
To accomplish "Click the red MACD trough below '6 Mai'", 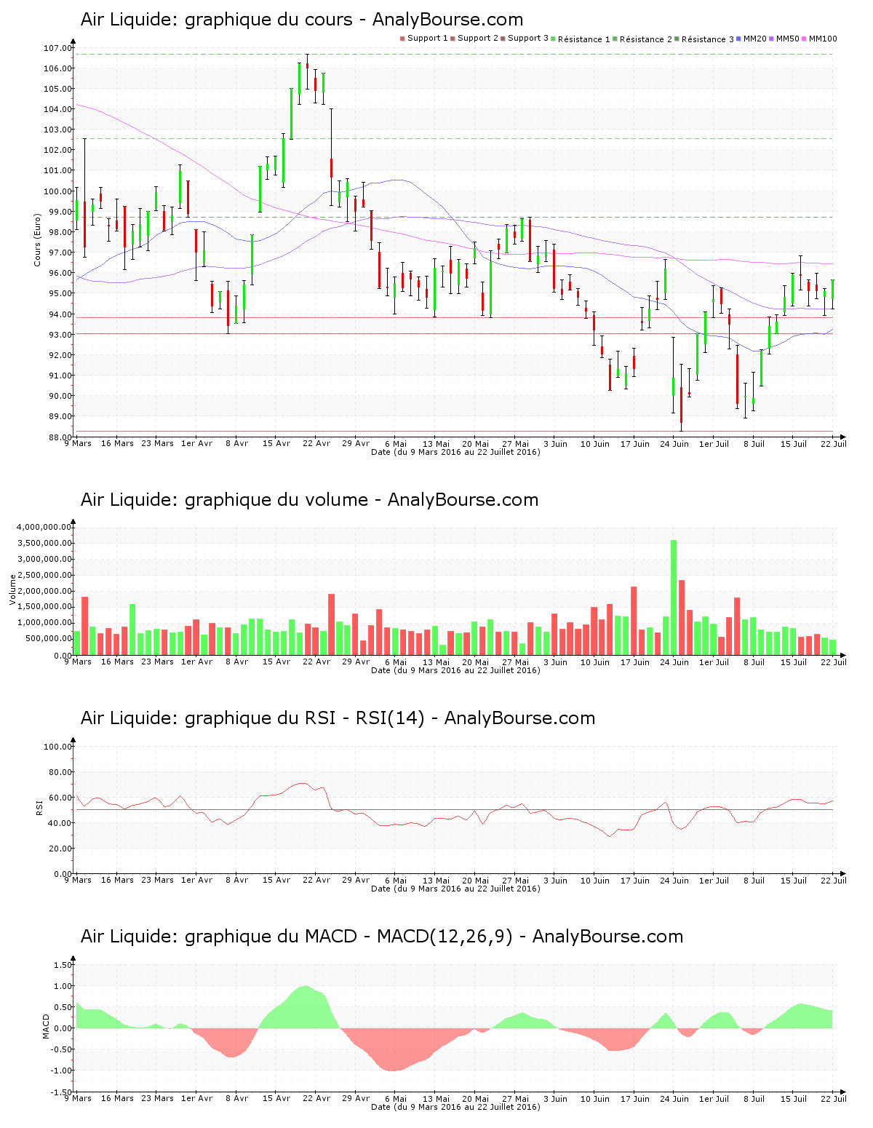I will pyautogui.click(x=394, y=1050).
